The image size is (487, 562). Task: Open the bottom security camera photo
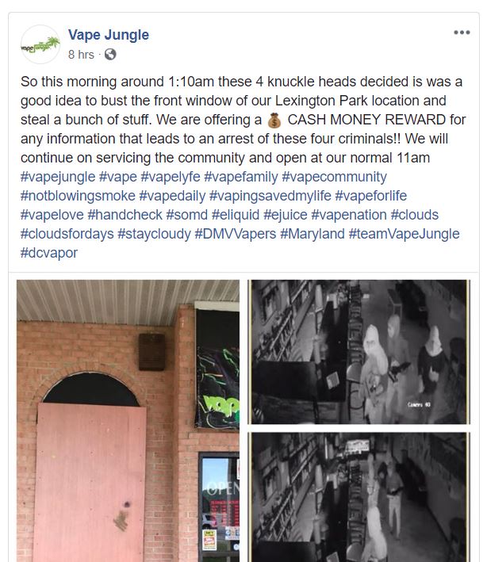(359, 497)
